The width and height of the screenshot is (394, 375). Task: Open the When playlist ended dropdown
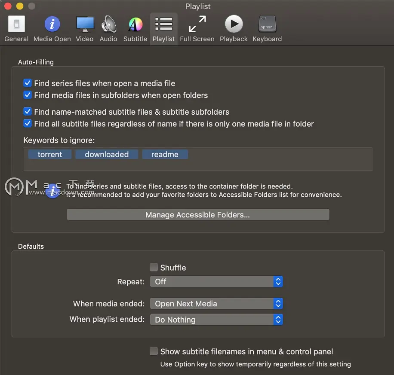pyautogui.click(x=216, y=320)
